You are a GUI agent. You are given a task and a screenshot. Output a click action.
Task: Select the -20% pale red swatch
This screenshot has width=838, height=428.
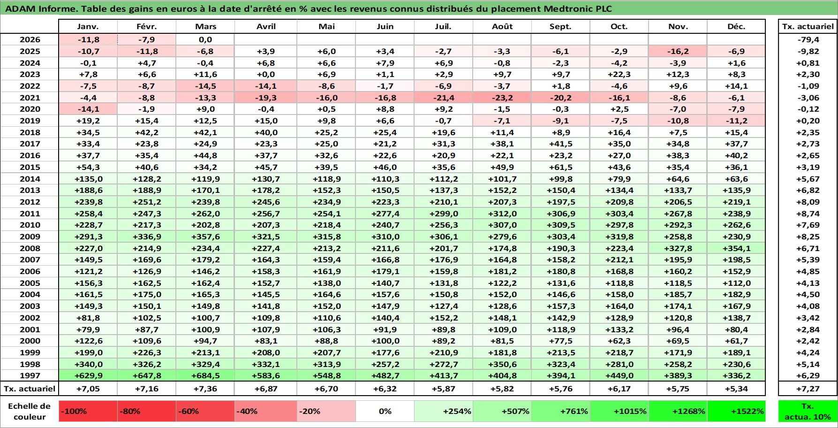tap(326, 411)
